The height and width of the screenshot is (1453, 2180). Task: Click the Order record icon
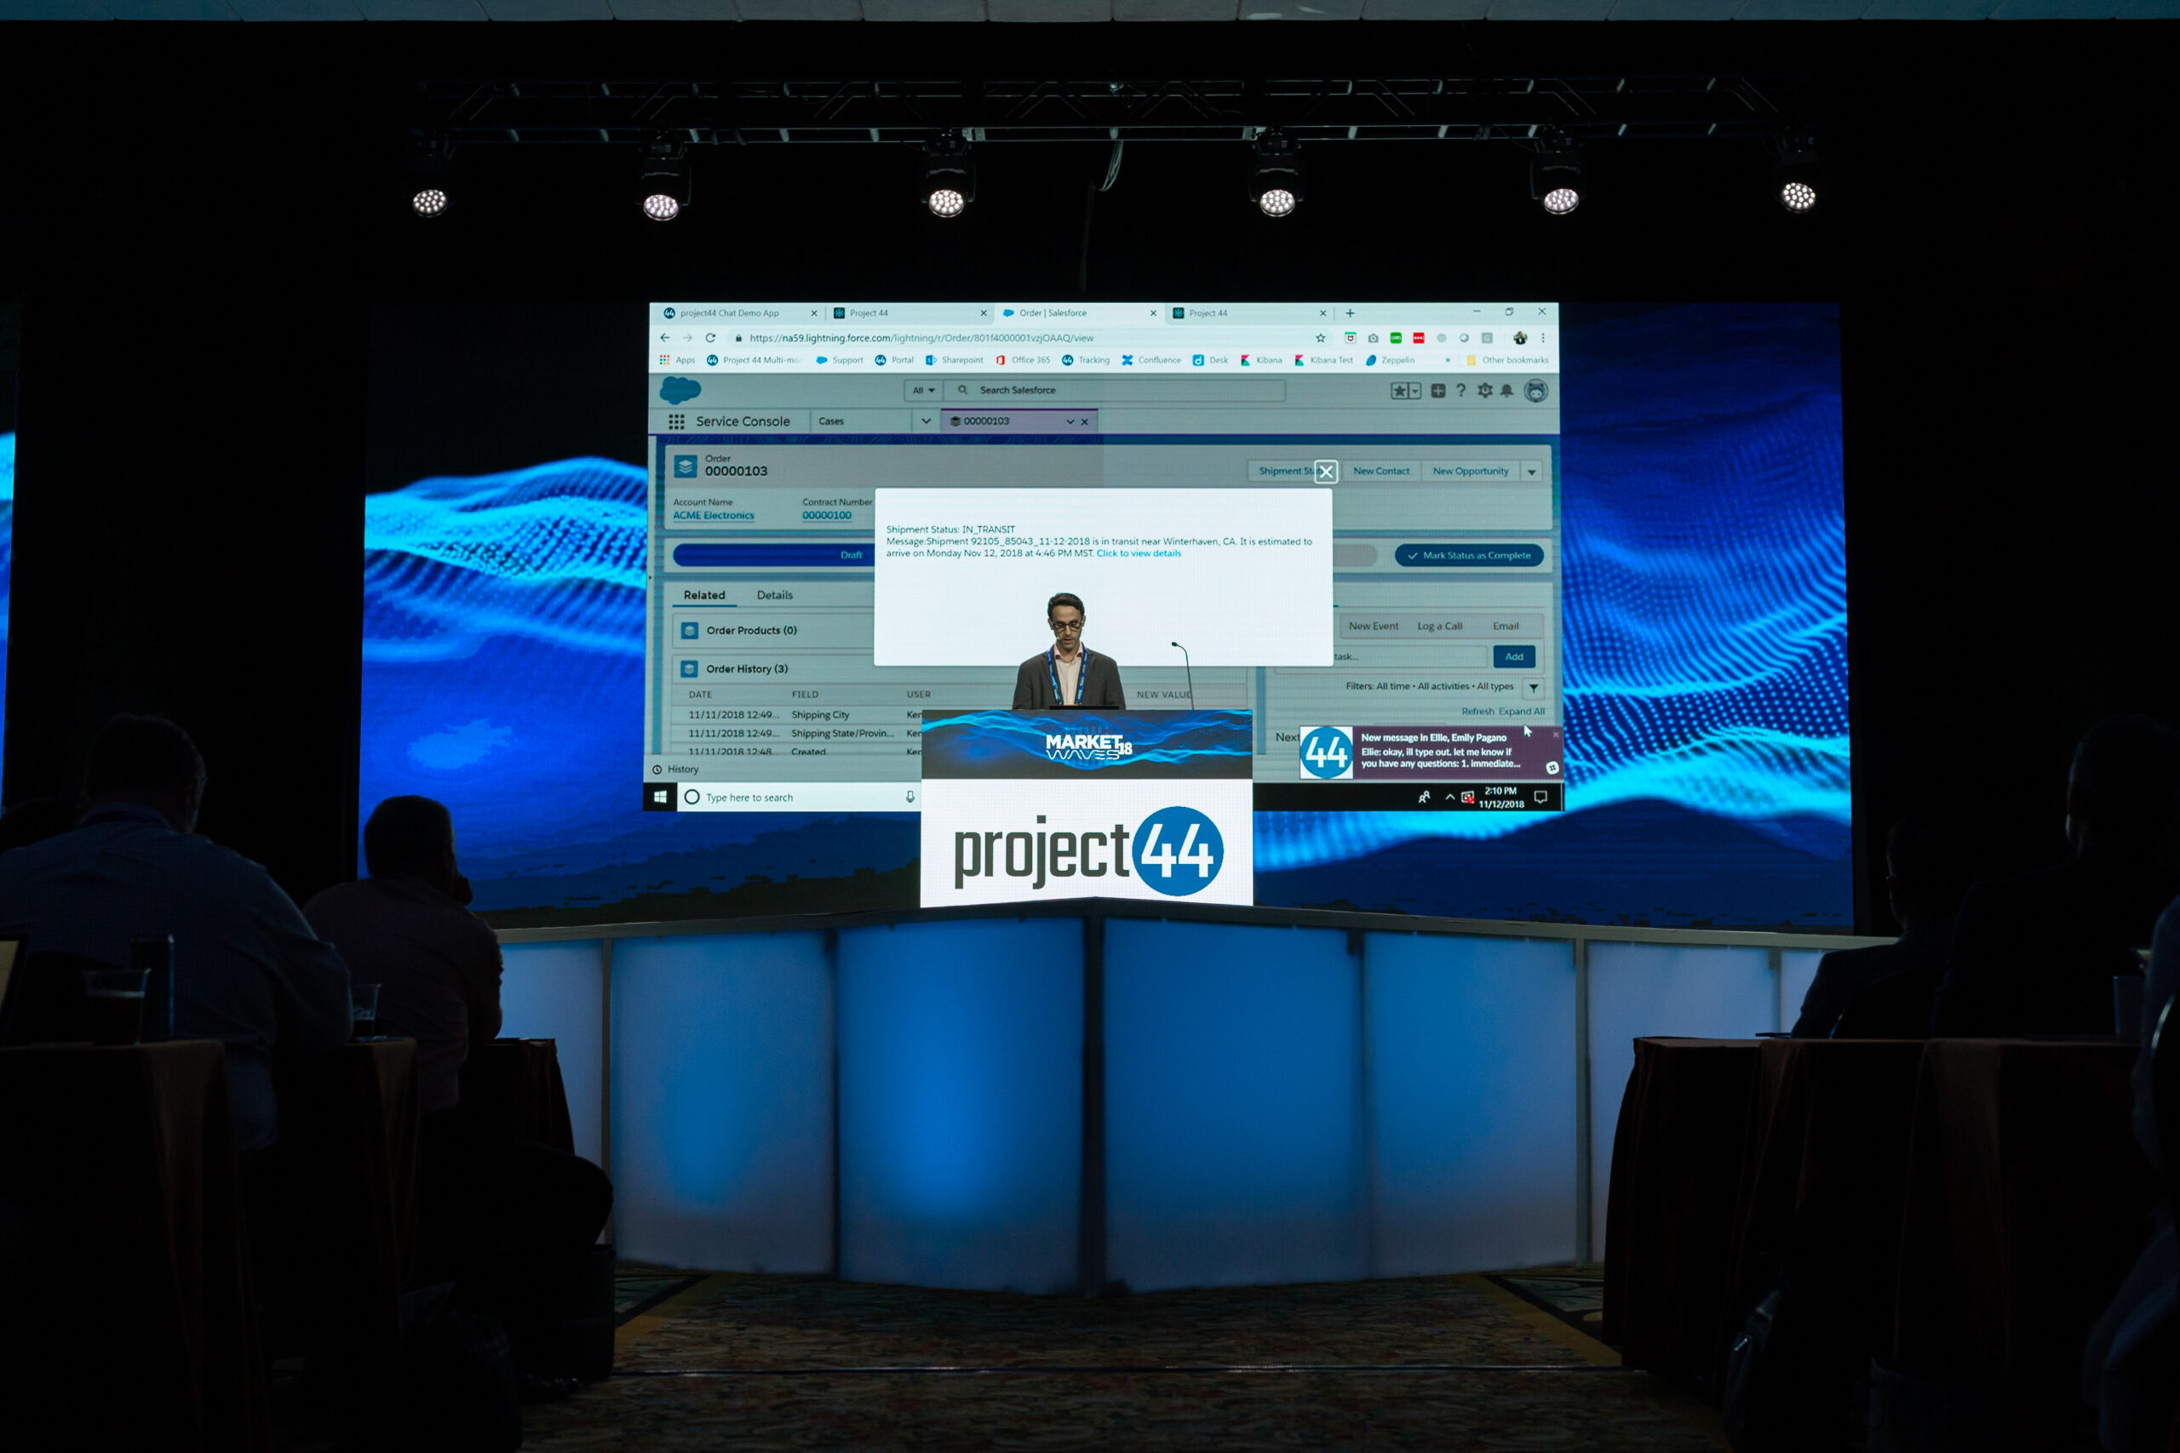[x=685, y=466]
